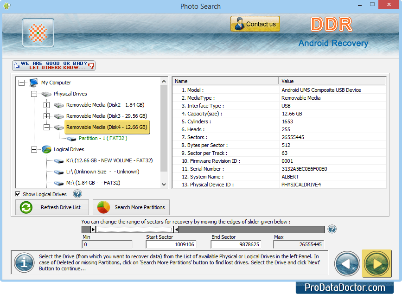Viewport: 402px width, 294px height.
Task: Click the Disk2 removable media icon
Action: 59,105
